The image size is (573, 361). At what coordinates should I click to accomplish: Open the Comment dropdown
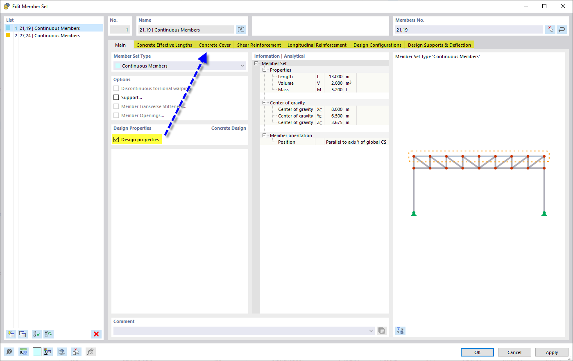coord(244,331)
